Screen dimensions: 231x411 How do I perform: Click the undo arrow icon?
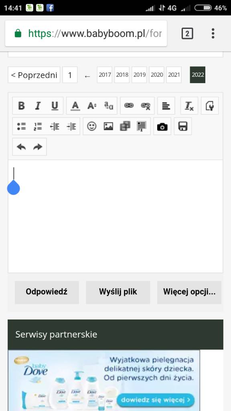[21, 147]
